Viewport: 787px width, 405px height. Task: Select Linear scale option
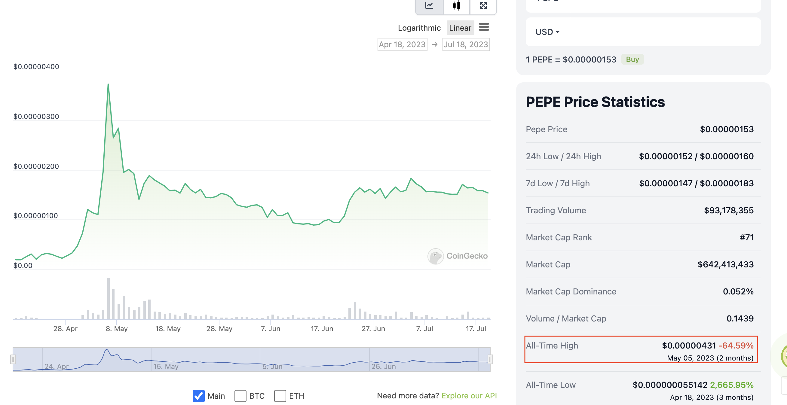pyautogui.click(x=460, y=28)
